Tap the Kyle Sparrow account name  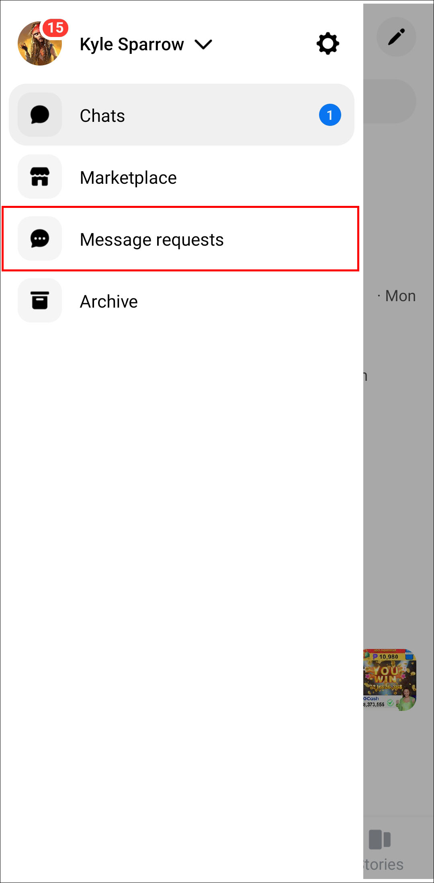[132, 44]
